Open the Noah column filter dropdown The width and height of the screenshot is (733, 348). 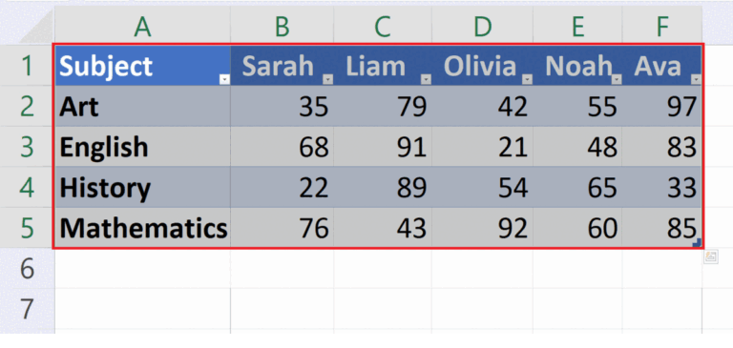click(x=617, y=79)
